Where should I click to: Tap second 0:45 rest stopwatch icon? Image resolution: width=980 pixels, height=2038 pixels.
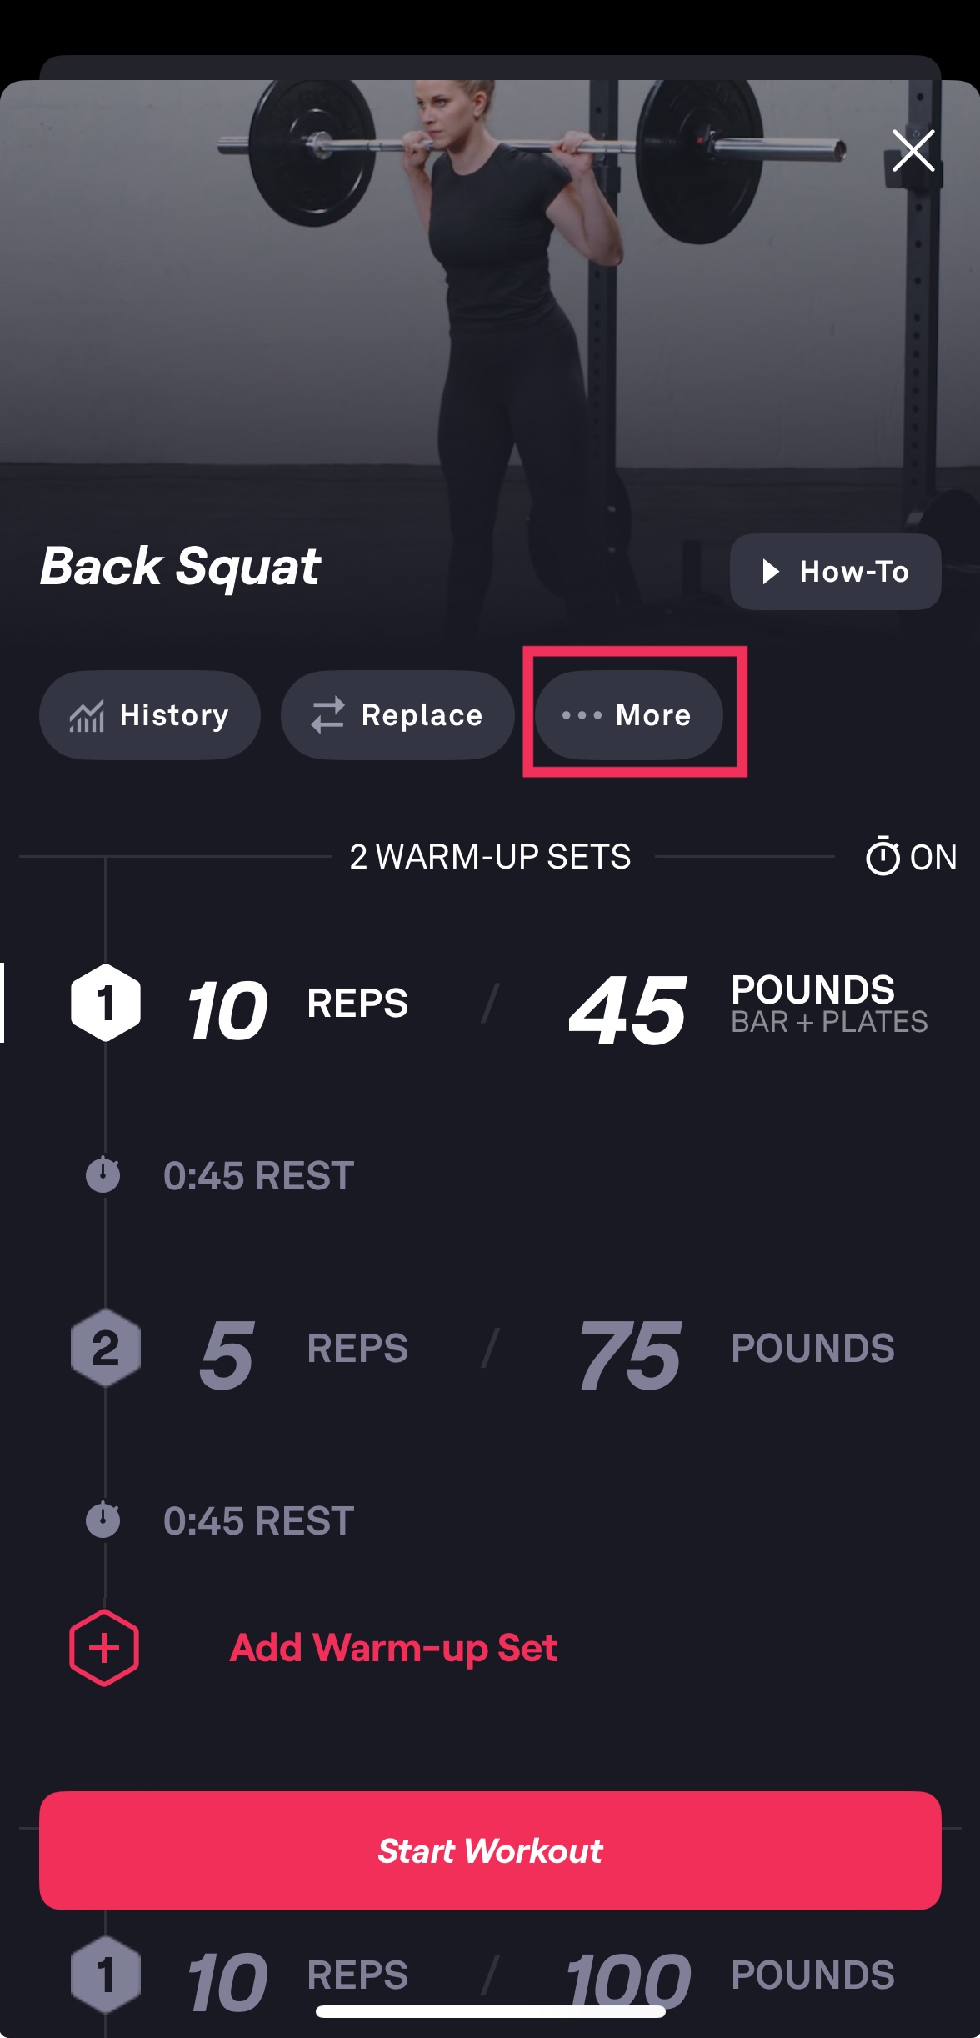tap(103, 1520)
